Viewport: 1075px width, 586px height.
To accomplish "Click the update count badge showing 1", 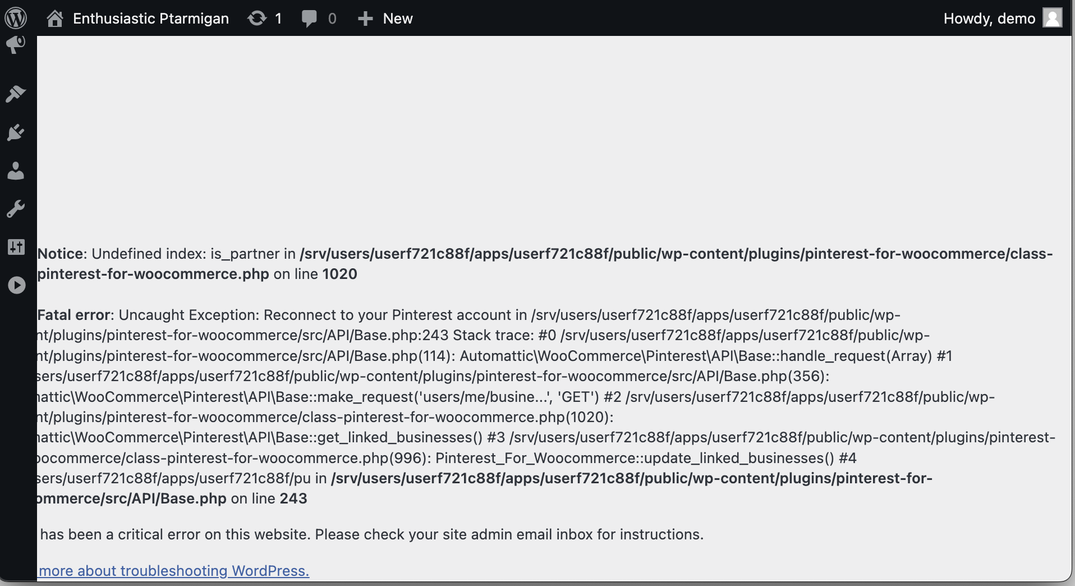I will (x=279, y=17).
